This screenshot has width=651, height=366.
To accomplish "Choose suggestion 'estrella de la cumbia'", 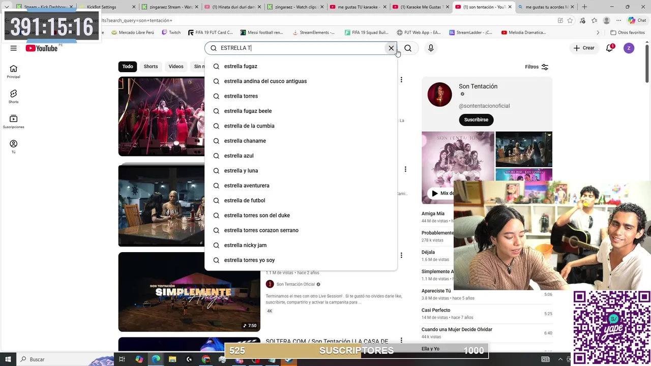I will [301, 126].
